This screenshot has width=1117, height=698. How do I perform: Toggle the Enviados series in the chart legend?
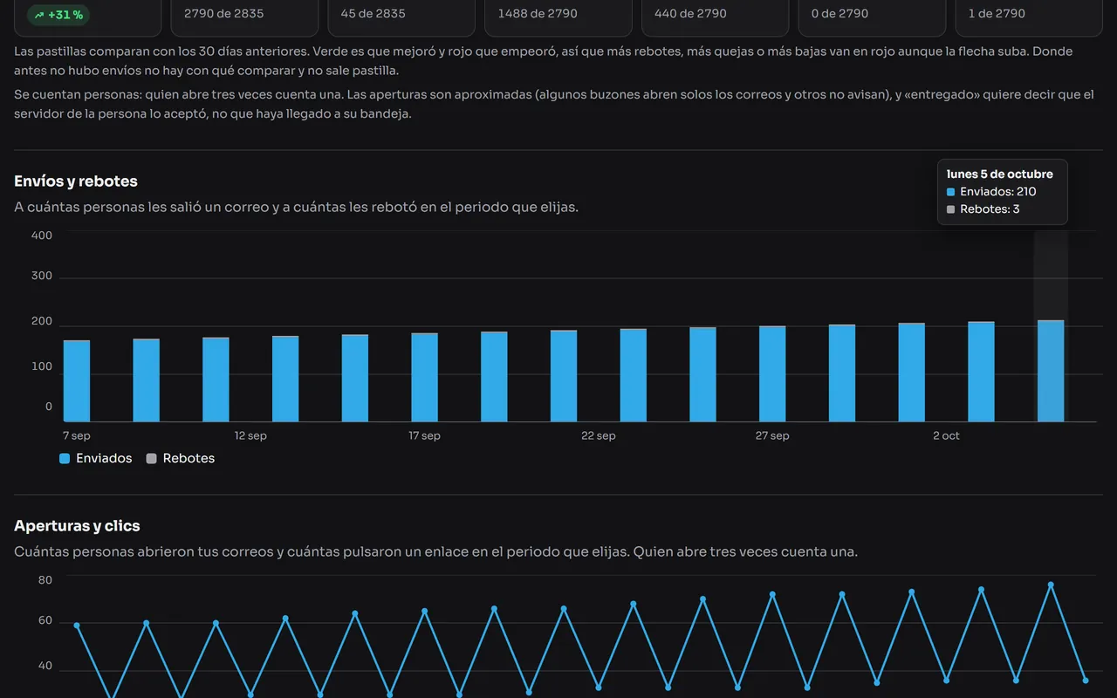[x=96, y=458]
